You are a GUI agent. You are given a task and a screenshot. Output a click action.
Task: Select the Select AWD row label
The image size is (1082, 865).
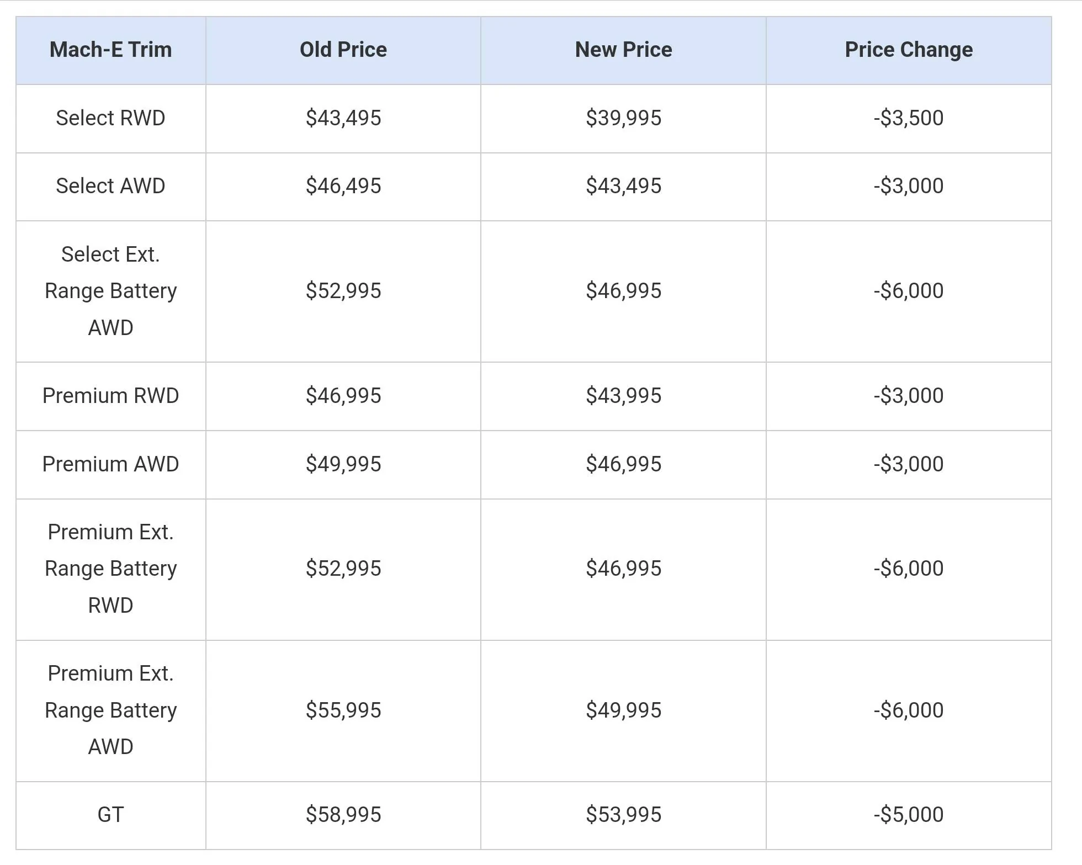(111, 186)
